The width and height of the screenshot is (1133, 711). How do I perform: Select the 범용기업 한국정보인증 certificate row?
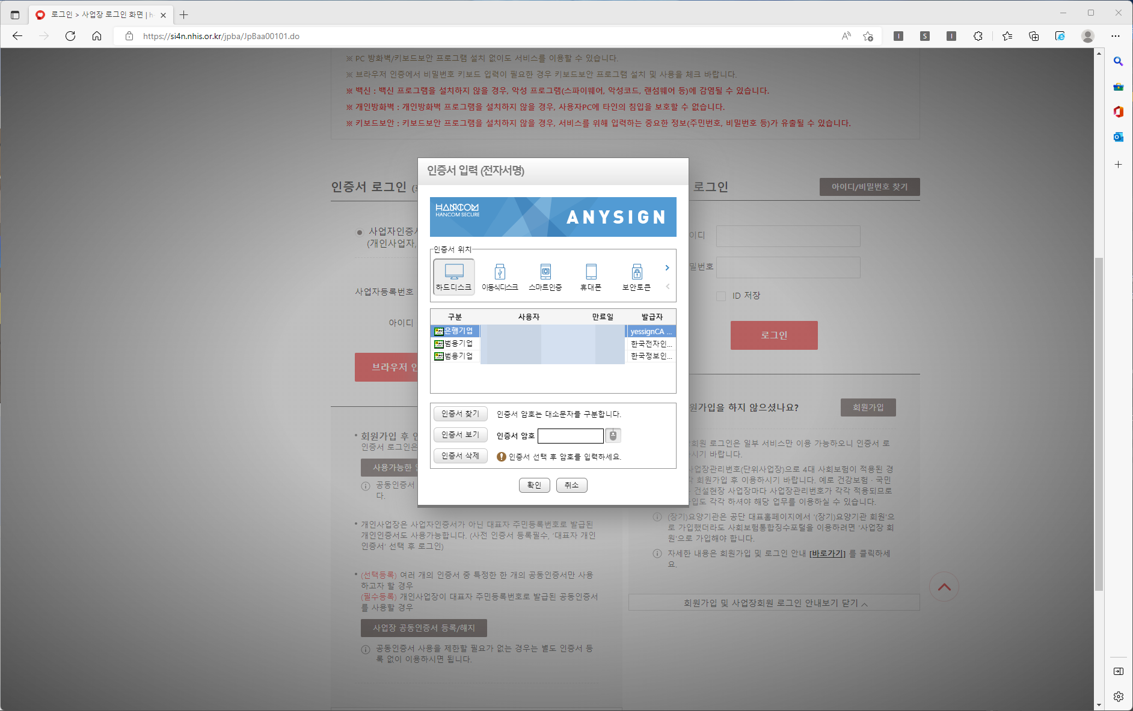[553, 356]
